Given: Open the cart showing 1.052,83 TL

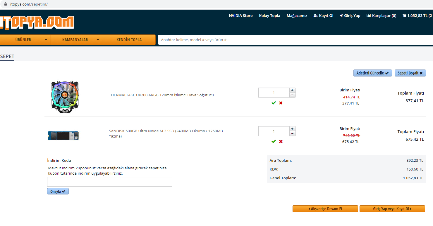Looking at the screenshot, I should point(417,16).
